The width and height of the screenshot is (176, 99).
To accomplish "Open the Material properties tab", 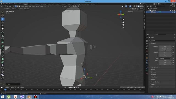I will pyautogui.click(x=147, y=73).
